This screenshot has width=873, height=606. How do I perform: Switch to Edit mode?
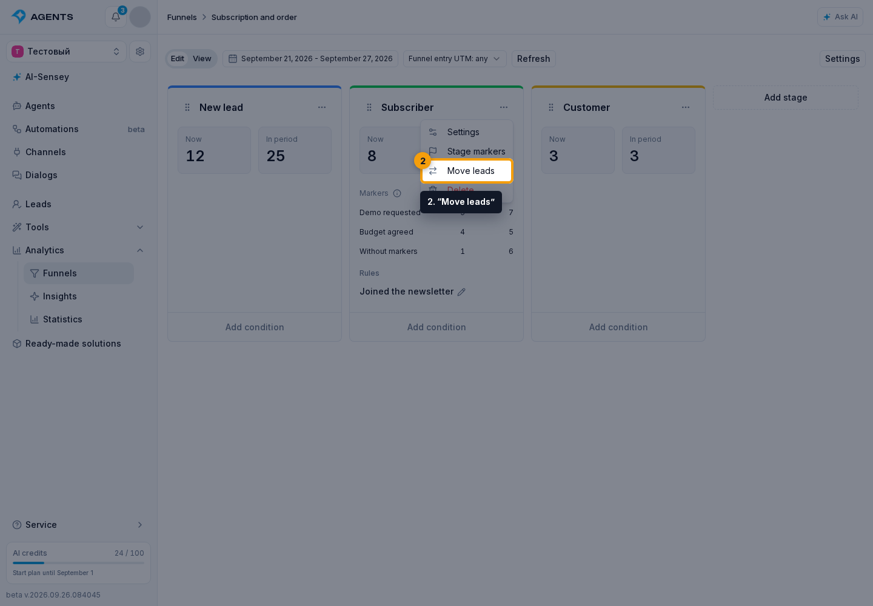(x=178, y=59)
